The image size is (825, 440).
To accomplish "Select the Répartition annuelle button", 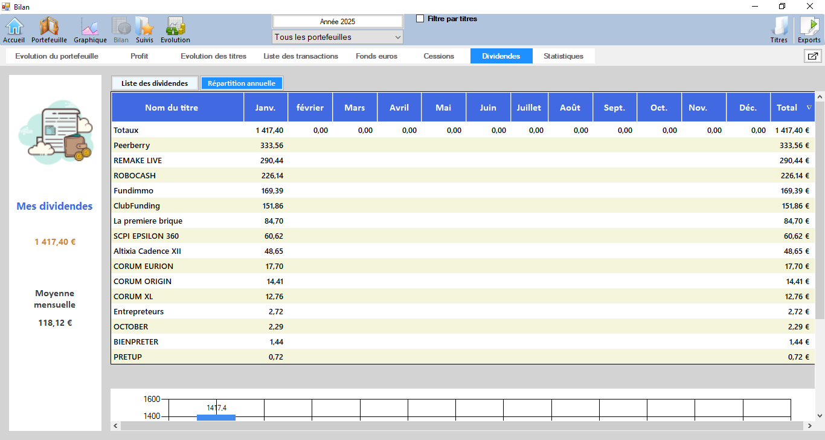I will (x=242, y=83).
